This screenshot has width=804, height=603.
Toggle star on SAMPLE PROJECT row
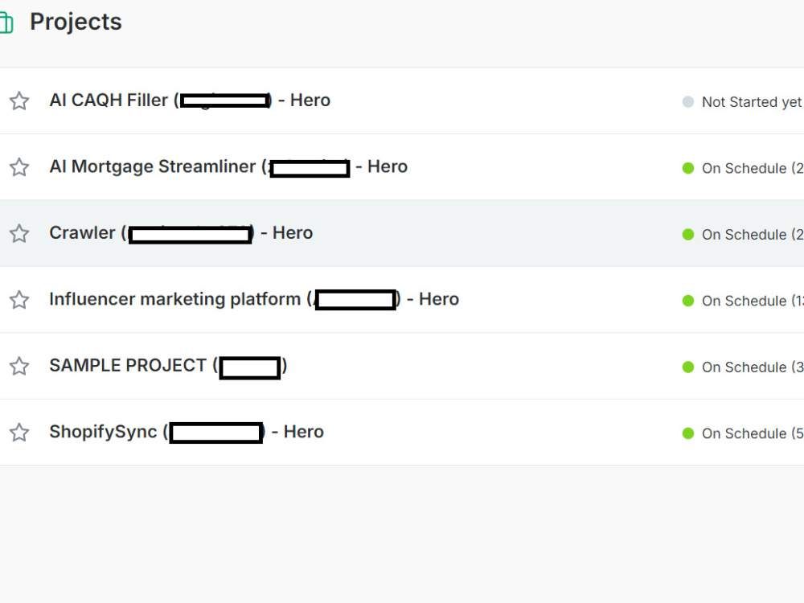coord(19,366)
